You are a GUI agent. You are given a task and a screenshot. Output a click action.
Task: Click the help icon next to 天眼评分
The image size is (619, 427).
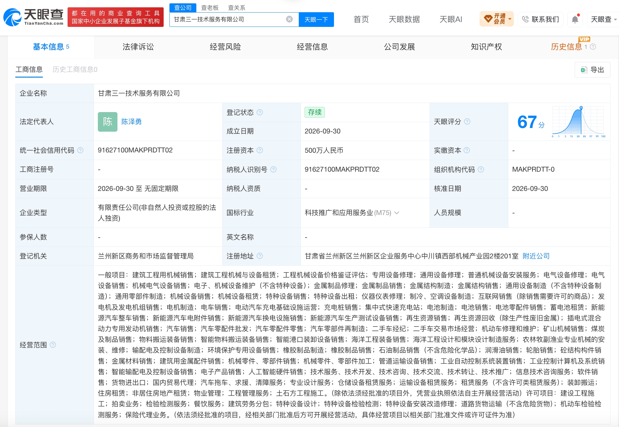pyautogui.click(x=467, y=122)
